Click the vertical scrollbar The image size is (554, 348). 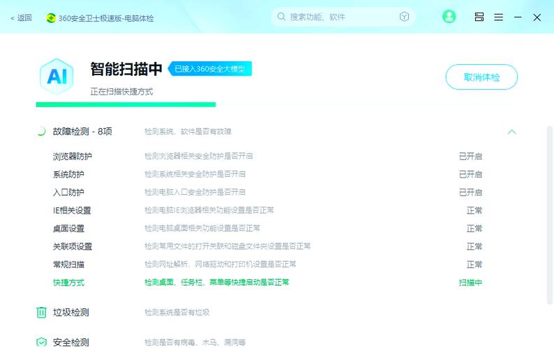coord(549,215)
